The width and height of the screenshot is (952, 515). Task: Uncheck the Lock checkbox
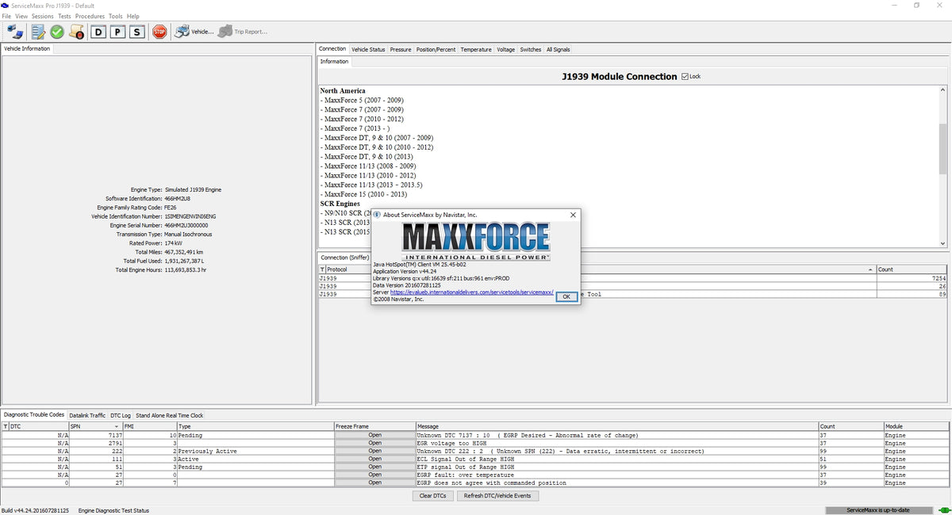coord(685,77)
